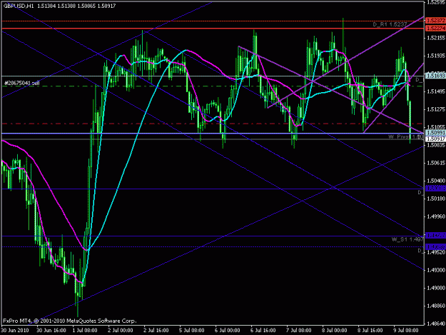The width and height of the screenshot is (446, 335).
Task: Click the '6 Jul 16:00' time label
Action: pos(263,330)
